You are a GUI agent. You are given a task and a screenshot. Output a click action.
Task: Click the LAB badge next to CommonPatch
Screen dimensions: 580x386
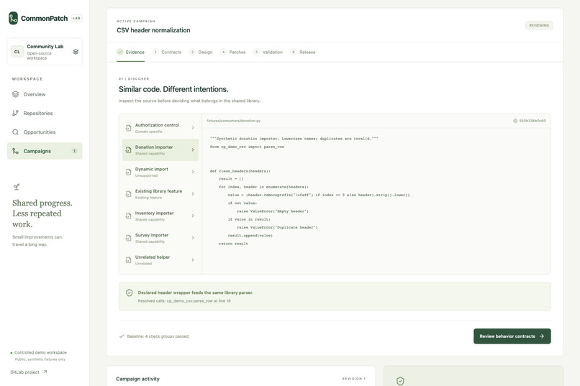(x=76, y=18)
